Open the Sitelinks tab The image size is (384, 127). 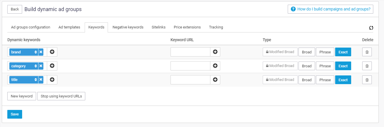tap(159, 27)
